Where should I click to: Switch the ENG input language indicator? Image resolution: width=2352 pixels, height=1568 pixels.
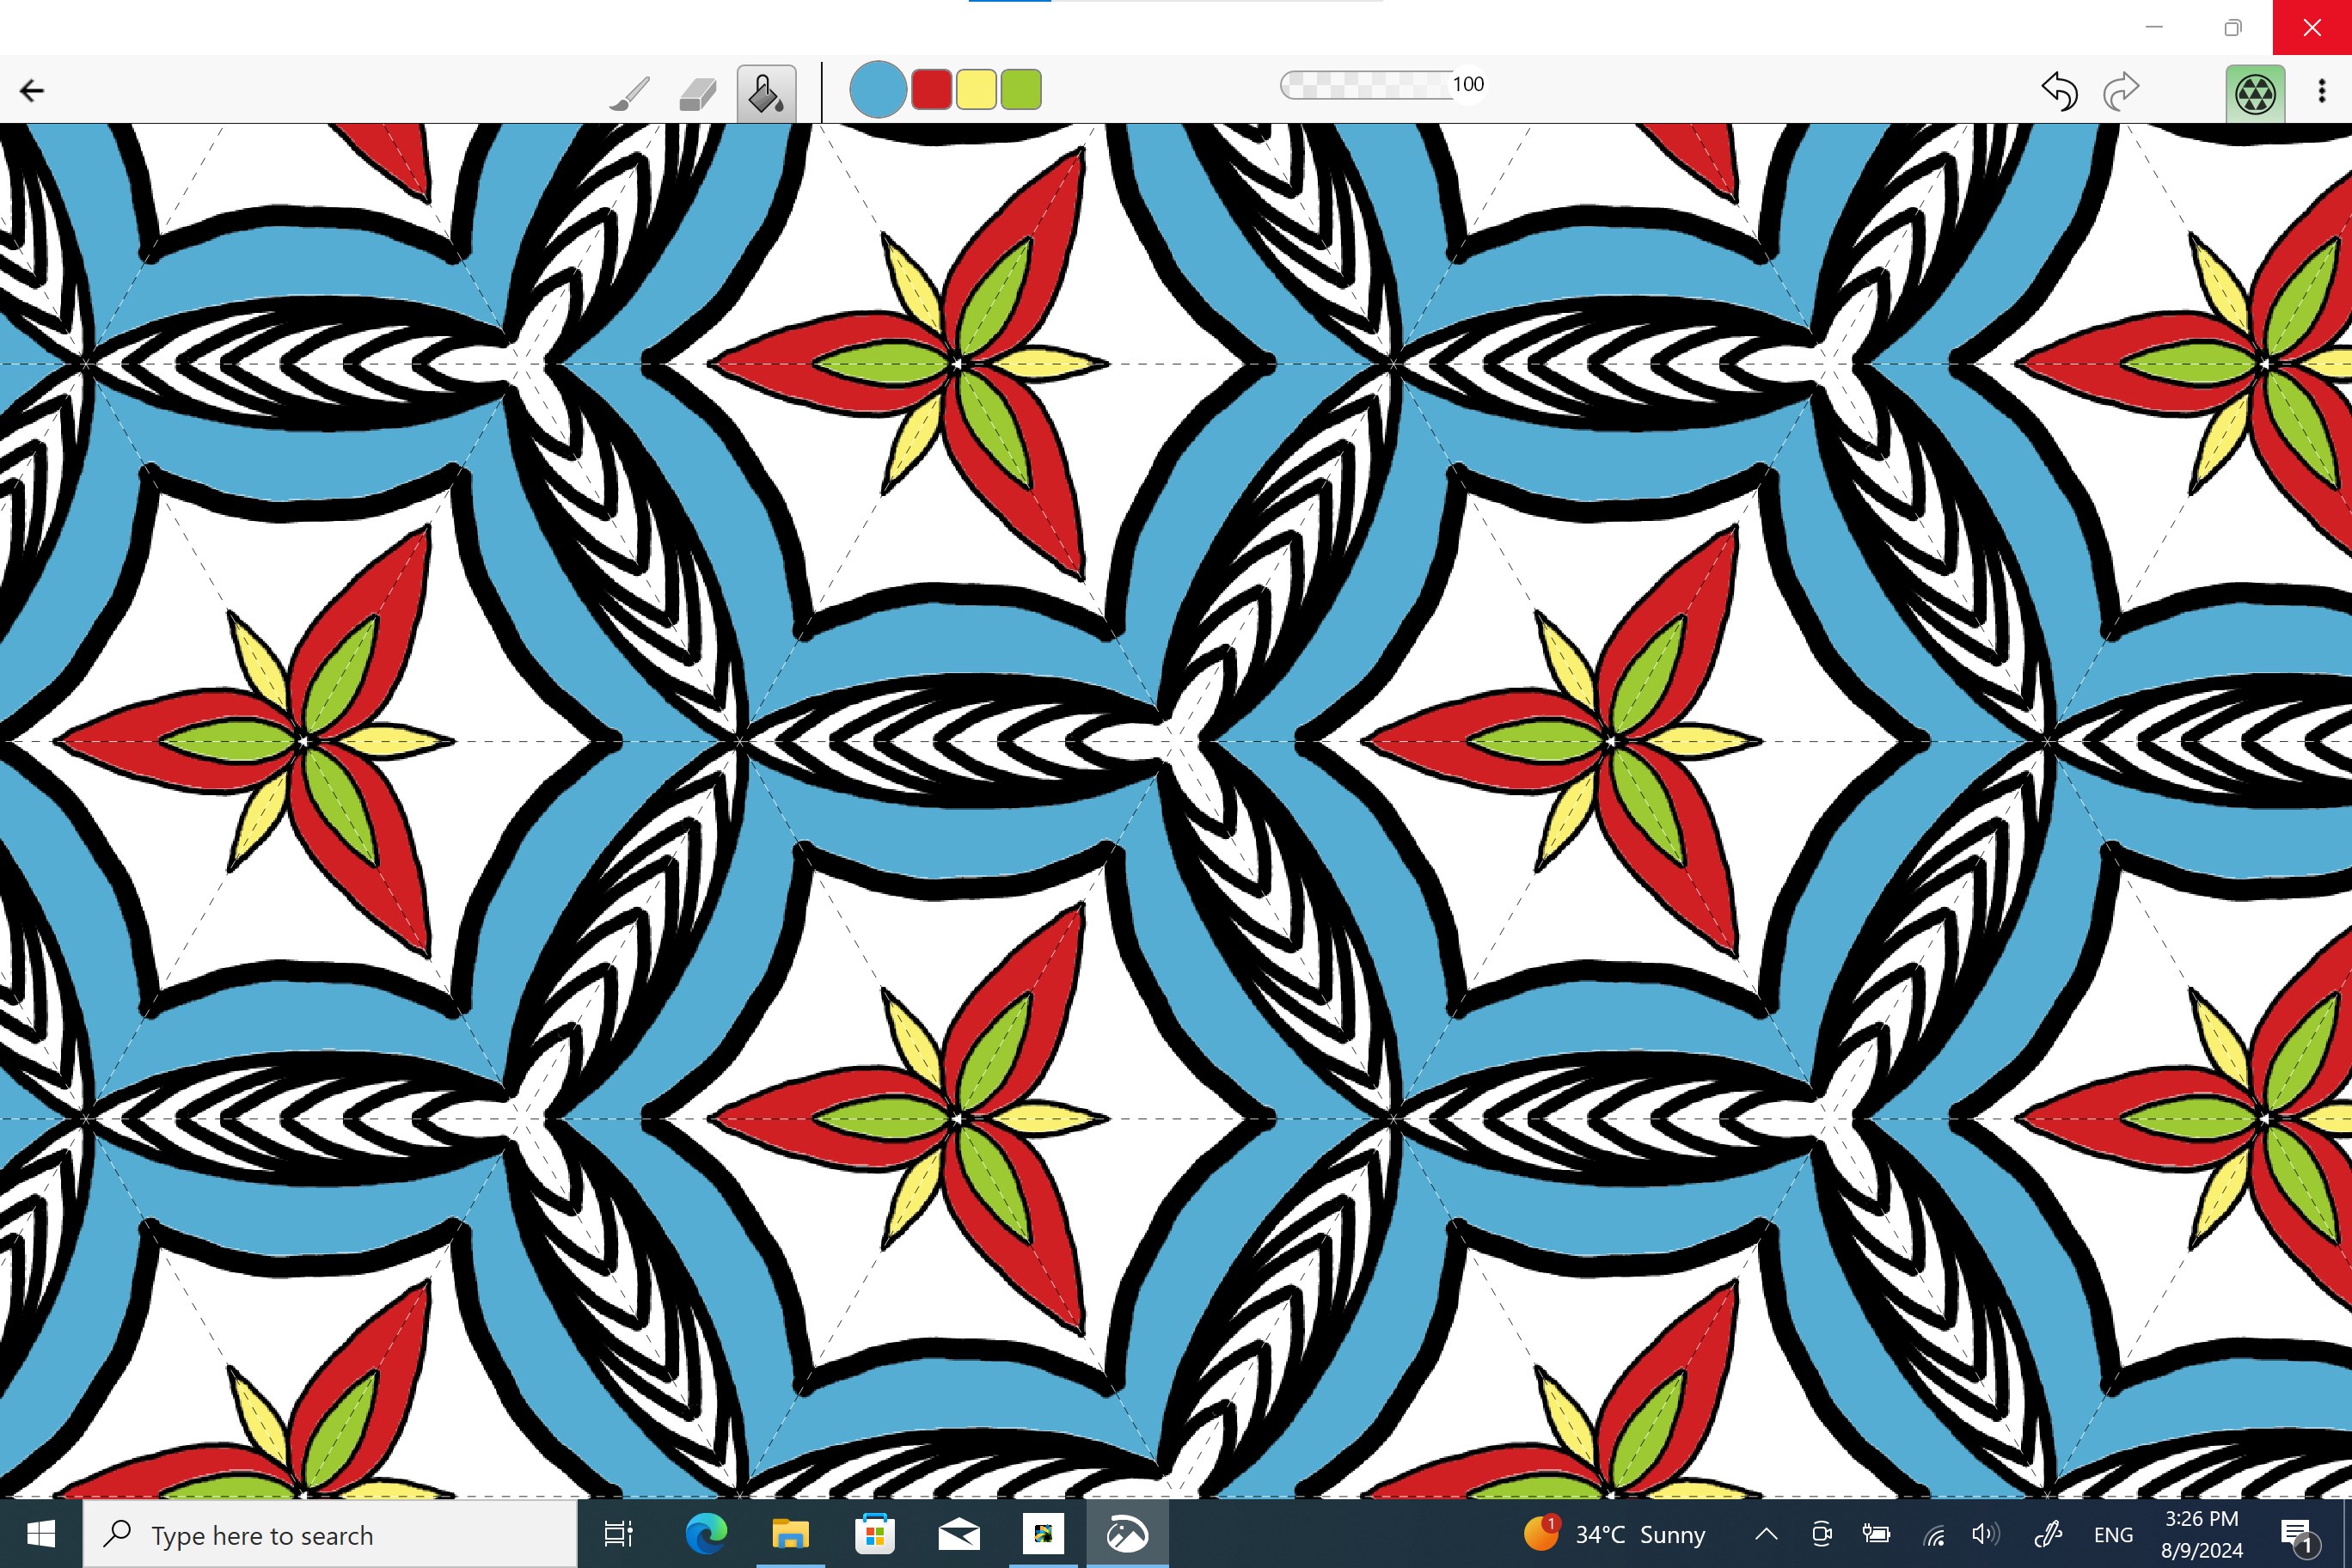point(2113,1534)
